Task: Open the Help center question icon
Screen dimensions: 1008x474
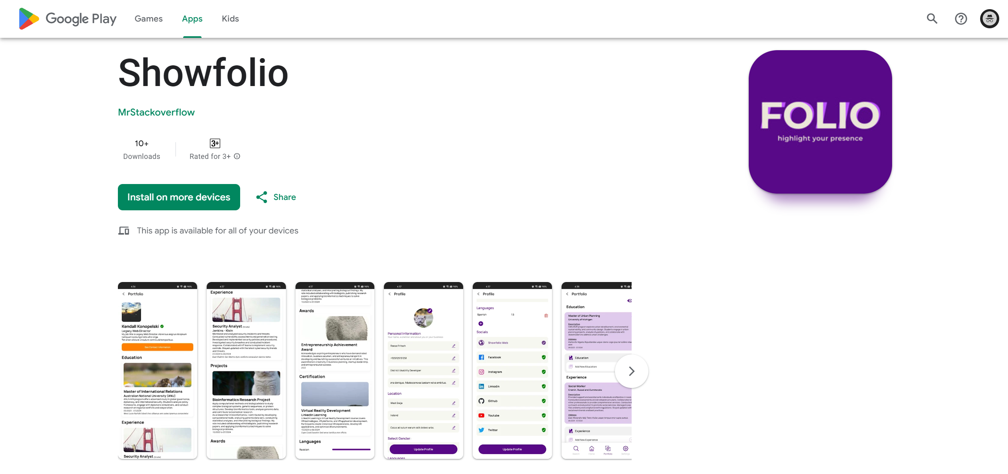Action: (x=961, y=19)
